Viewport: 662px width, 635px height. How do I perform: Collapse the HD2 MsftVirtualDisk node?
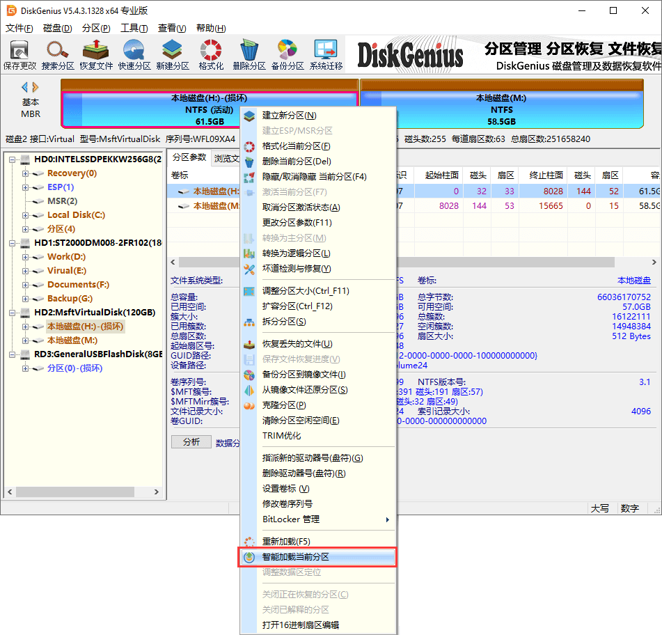[x=12, y=313]
